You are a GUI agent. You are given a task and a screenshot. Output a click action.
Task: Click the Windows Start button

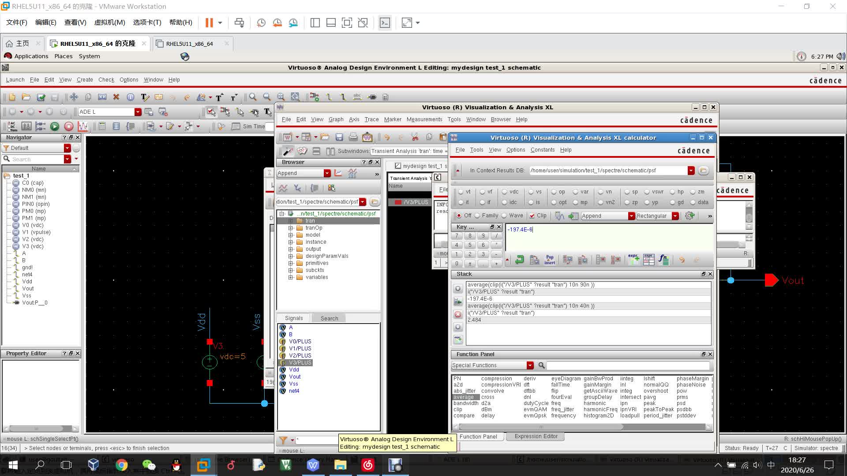(x=13, y=465)
